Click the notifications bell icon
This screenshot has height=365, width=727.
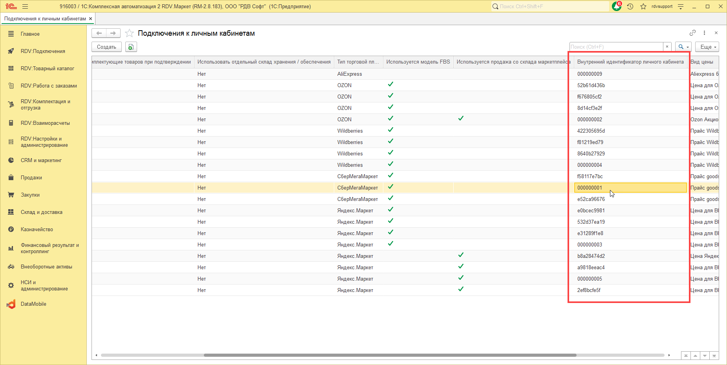pyautogui.click(x=616, y=7)
